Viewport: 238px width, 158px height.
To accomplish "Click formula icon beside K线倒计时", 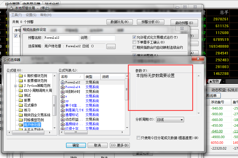I will [x=63, y=92].
